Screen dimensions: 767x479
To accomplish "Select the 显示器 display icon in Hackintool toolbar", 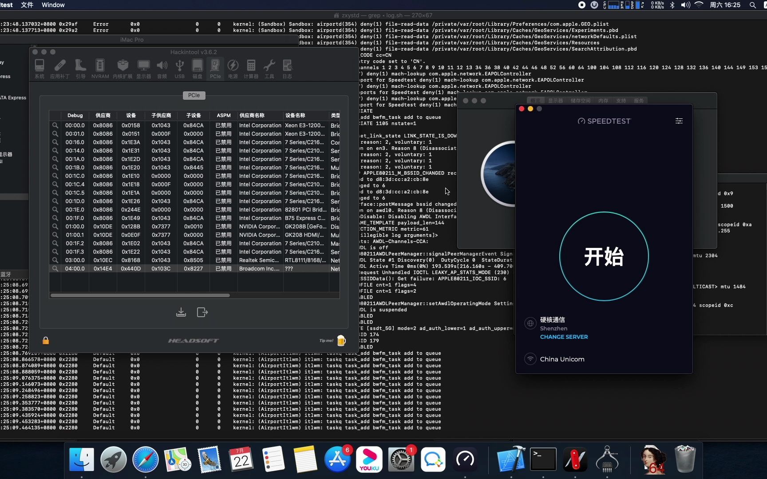I will 143,69.
